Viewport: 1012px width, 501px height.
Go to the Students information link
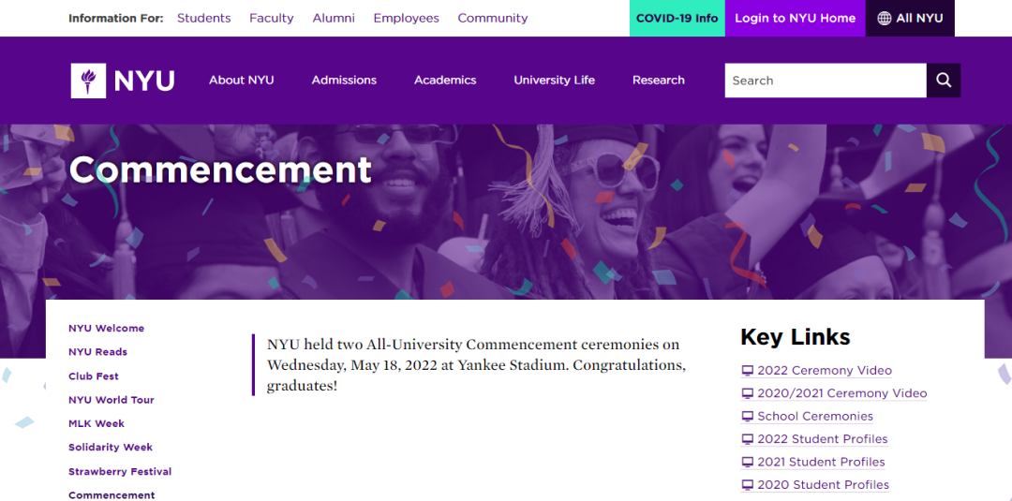click(x=203, y=19)
